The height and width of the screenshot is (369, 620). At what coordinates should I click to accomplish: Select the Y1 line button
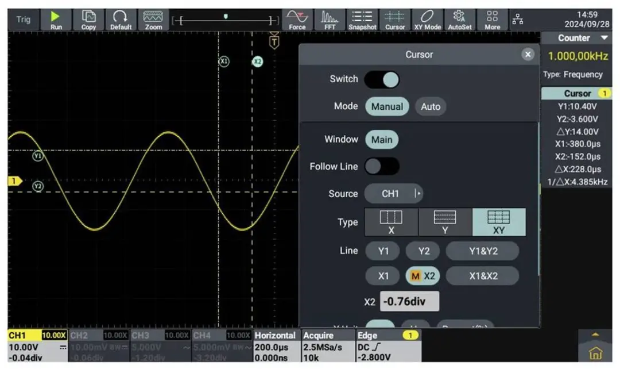click(383, 251)
